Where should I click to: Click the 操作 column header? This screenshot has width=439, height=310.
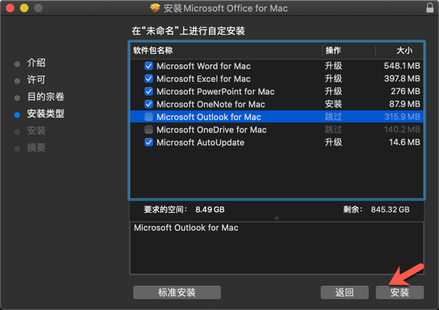(333, 50)
